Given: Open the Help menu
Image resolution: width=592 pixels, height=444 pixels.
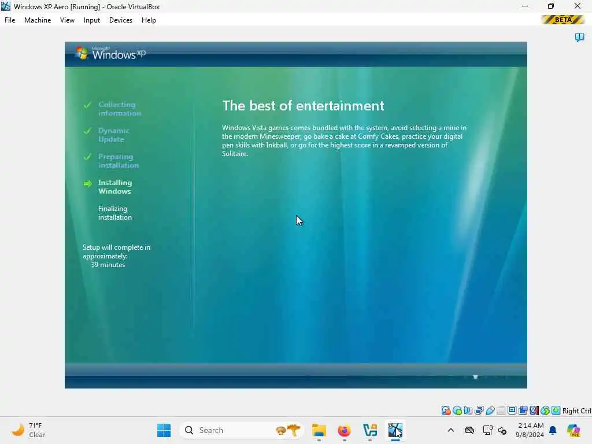Looking at the screenshot, I should click(149, 20).
